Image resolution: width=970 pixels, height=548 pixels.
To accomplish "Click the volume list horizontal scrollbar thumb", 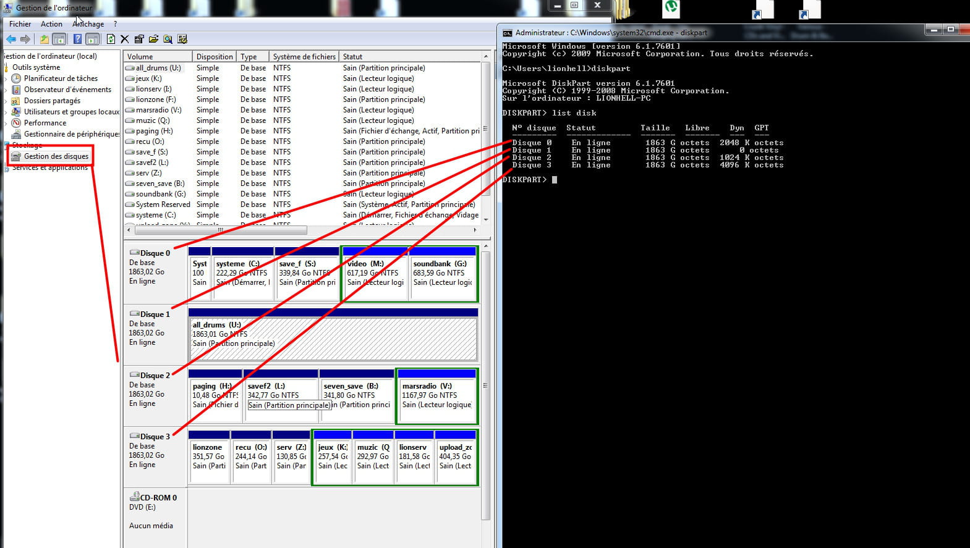I will tap(220, 230).
